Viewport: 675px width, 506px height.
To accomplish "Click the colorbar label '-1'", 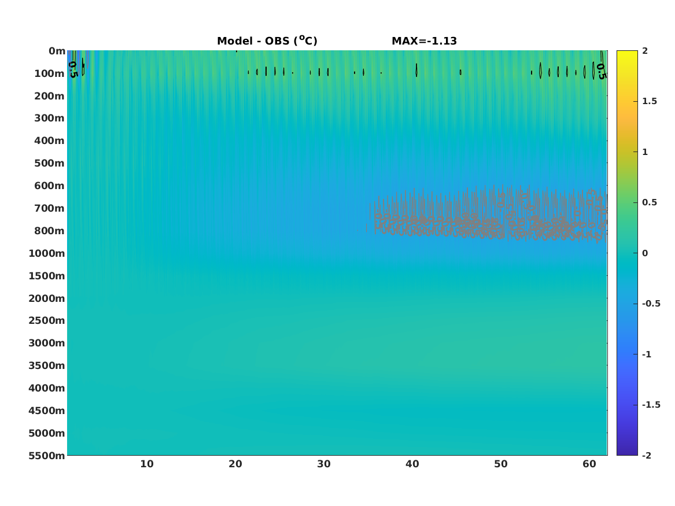I will point(647,354).
